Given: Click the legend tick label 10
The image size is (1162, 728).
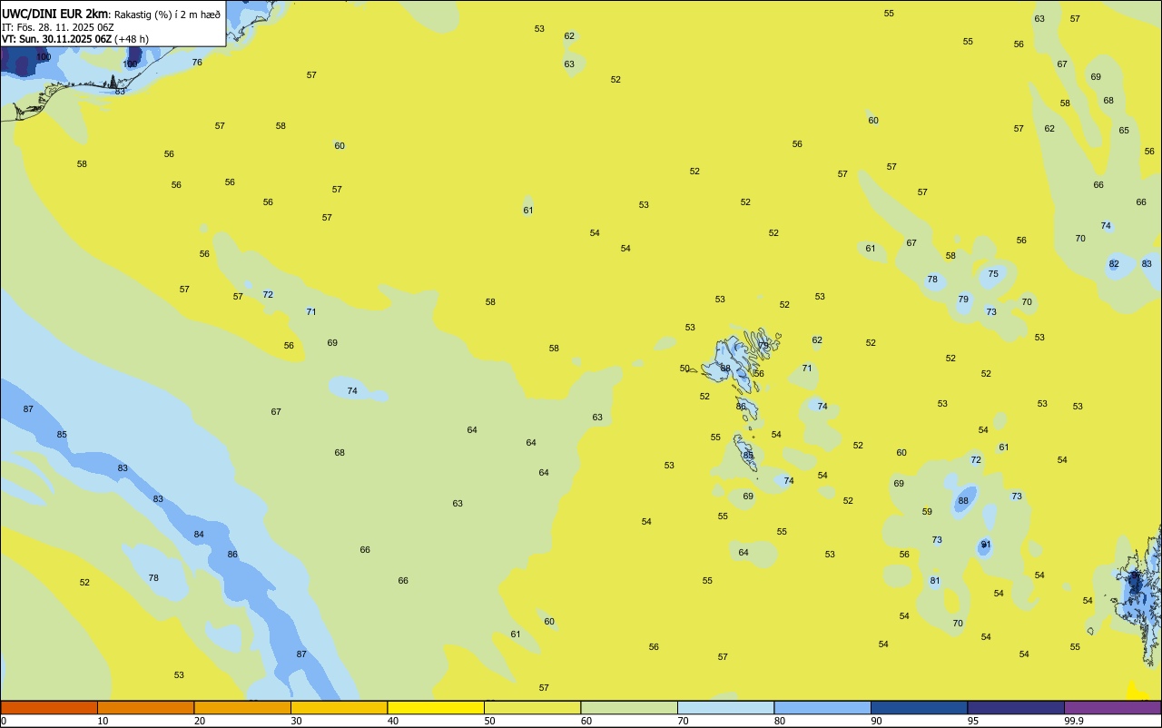Looking at the screenshot, I should pyautogui.click(x=103, y=721).
